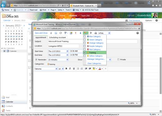This screenshot has height=116, width=162.
Task: Check the Red Category checkbox
Action: pyautogui.click(x=84, y=49)
